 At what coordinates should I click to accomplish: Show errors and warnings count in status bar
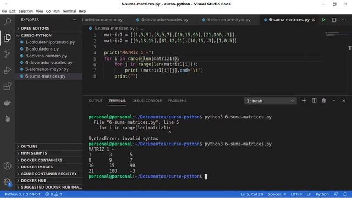click(53, 194)
